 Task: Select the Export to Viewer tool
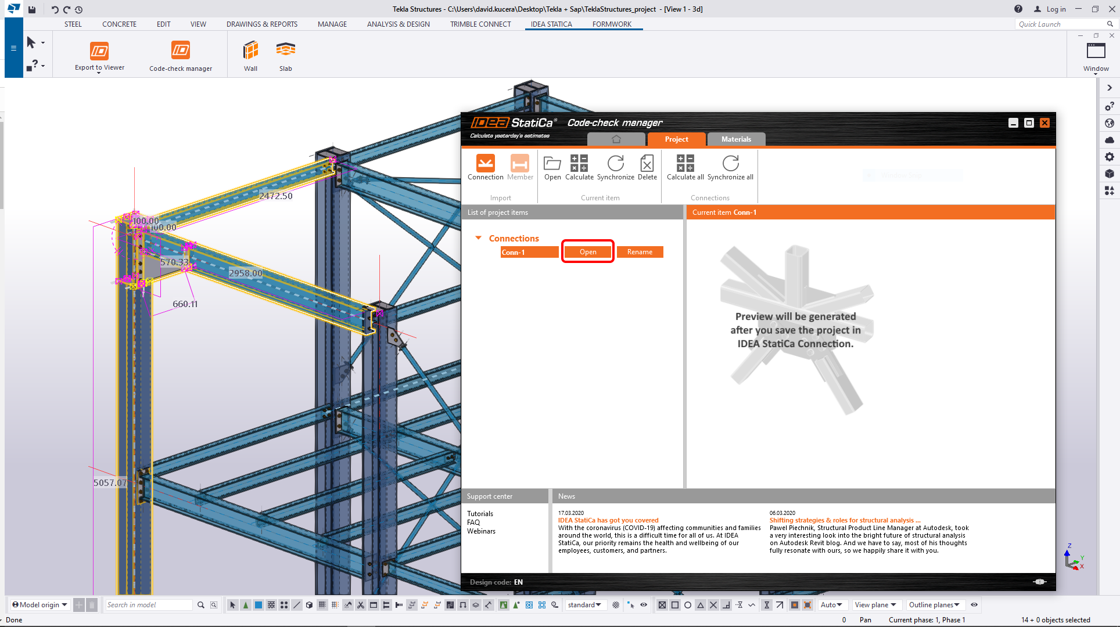pos(99,55)
